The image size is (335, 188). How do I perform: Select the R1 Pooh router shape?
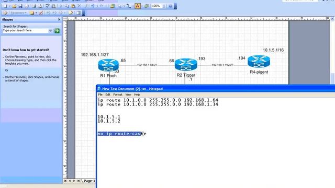point(108,65)
